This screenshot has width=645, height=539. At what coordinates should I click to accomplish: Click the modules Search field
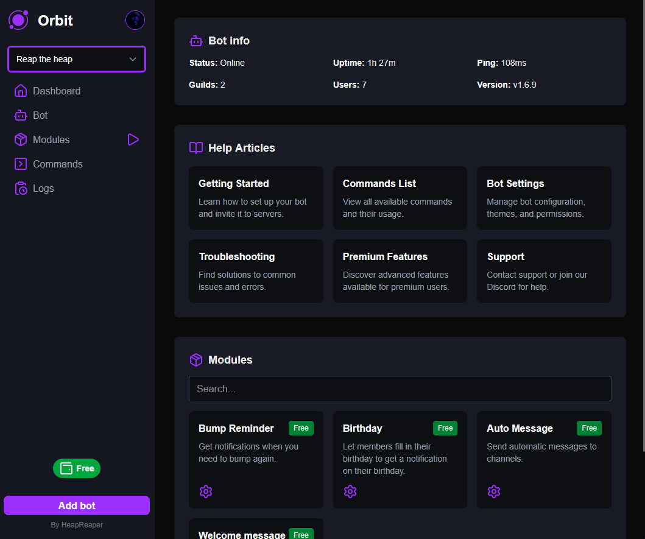[x=400, y=389]
